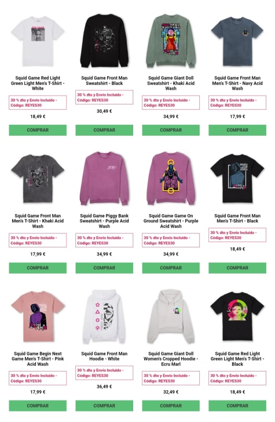Click the REYES30 promo box under Piggy Bank sweatshirt
Screen dimensions: 275x422
pos(104,240)
